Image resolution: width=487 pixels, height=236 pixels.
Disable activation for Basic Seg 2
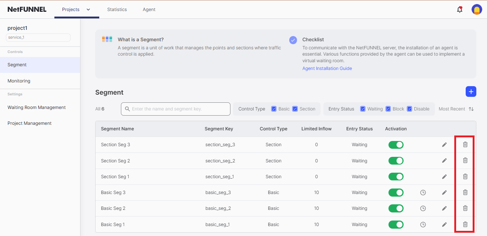point(396,208)
